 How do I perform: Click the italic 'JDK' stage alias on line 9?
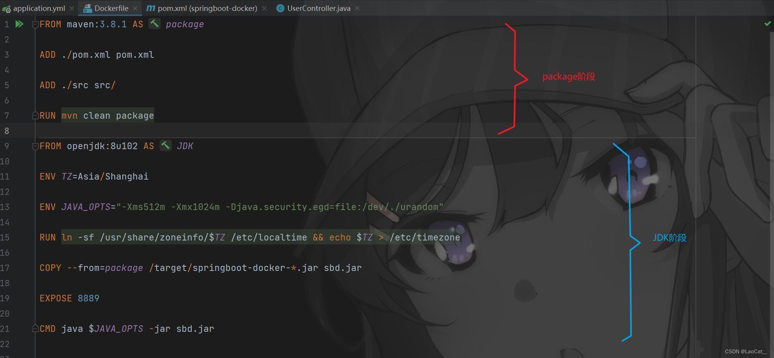pyautogui.click(x=185, y=146)
